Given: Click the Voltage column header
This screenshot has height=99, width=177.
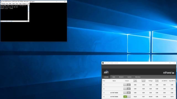Looking at the screenshot, I should coord(150,81).
